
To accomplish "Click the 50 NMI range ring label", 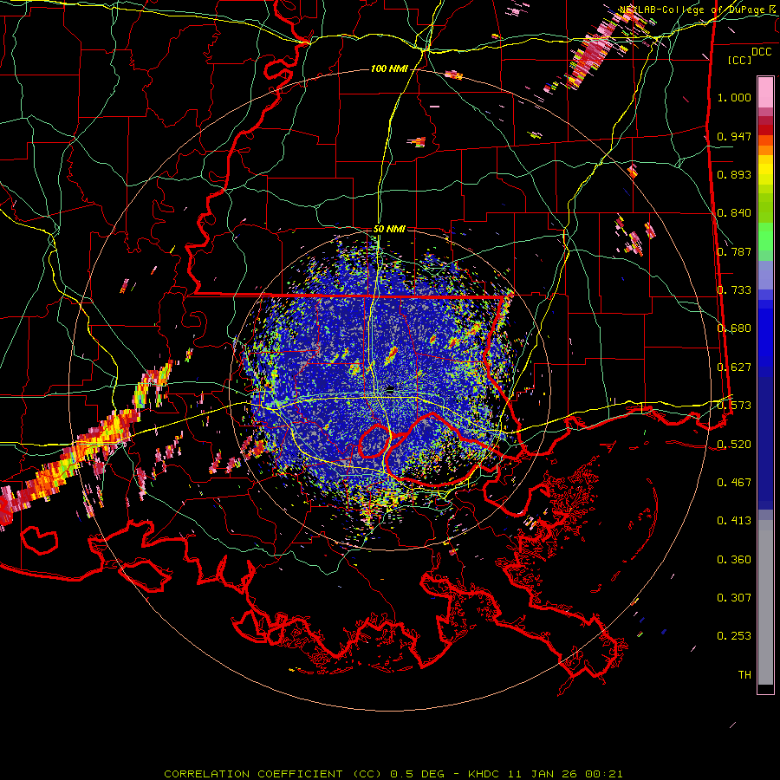I will [x=389, y=230].
